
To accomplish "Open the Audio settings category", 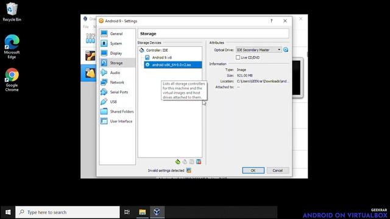I will click(118, 72).
